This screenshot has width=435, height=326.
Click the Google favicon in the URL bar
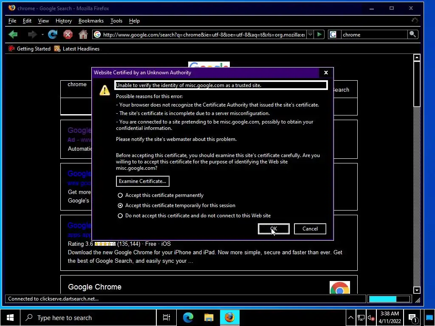[x=97, y=34]
